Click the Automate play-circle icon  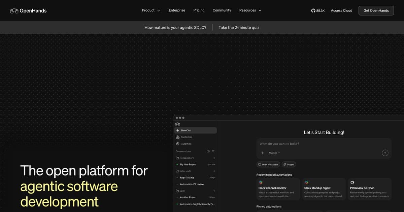(x=178, y=144)
